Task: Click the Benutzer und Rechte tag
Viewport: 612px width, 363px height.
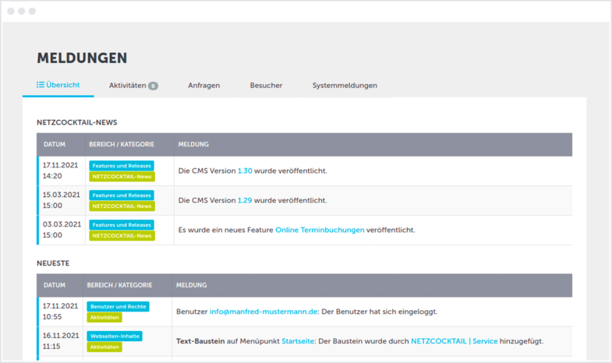Action: (x=118, y=307)
